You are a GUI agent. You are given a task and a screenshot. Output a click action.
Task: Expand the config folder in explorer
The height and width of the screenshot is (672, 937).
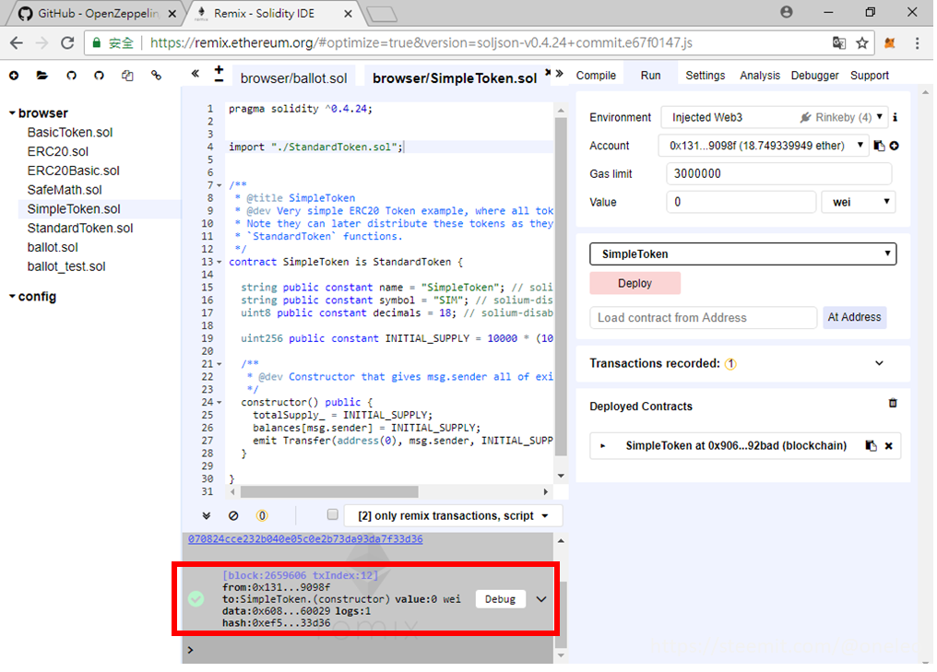(x=12, y=296)
